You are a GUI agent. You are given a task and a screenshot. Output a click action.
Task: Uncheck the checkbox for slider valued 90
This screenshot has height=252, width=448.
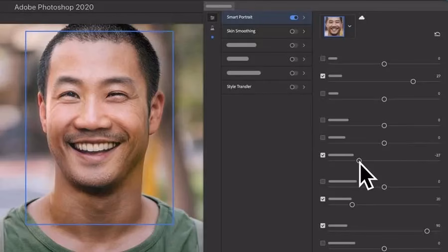click(x=323, y=226)
